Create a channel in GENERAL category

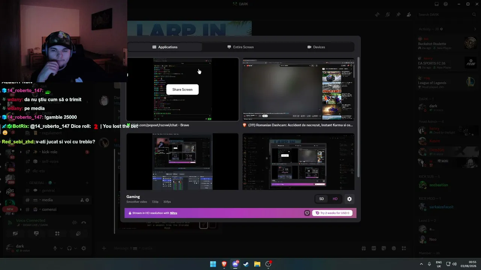(87, 183)
